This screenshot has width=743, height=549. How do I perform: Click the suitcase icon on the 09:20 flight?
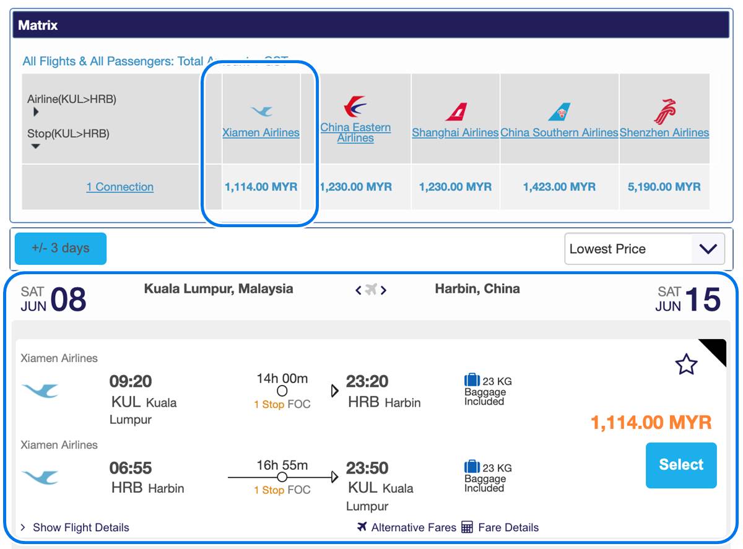pos(472,381)
